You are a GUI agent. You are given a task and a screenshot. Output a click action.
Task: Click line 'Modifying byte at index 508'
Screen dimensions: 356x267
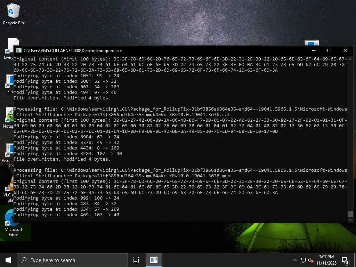coord(65,81)
